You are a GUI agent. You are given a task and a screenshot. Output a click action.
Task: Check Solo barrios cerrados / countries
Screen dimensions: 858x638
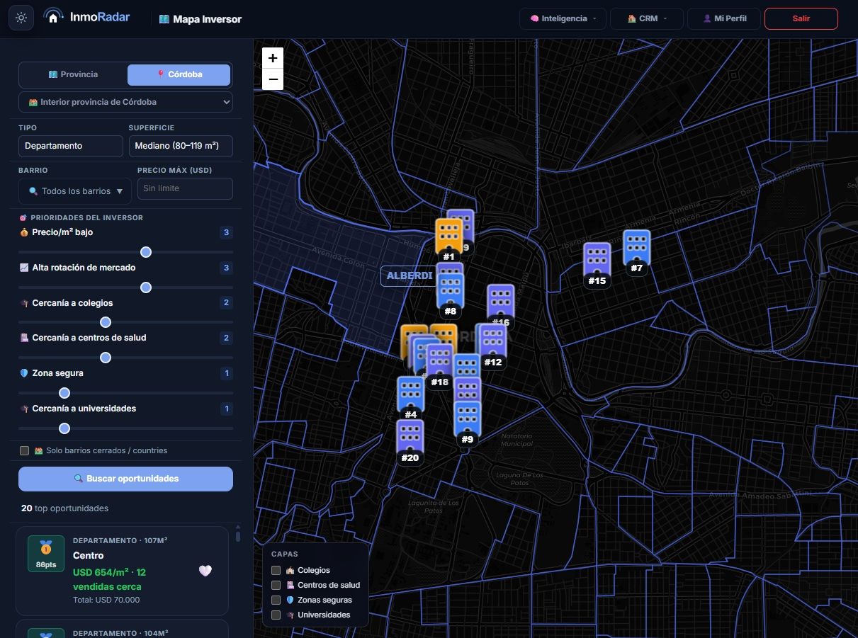point(25,450)
